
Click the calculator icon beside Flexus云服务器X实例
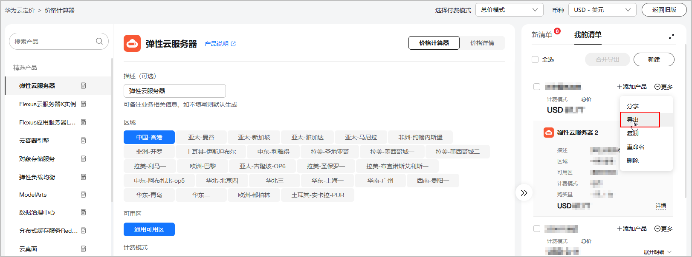(84, 104)
